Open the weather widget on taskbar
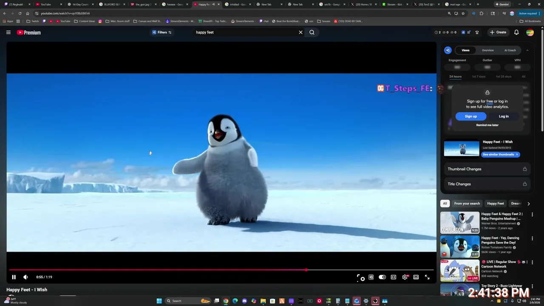The image size is (544, 306). tap(16, 301)
